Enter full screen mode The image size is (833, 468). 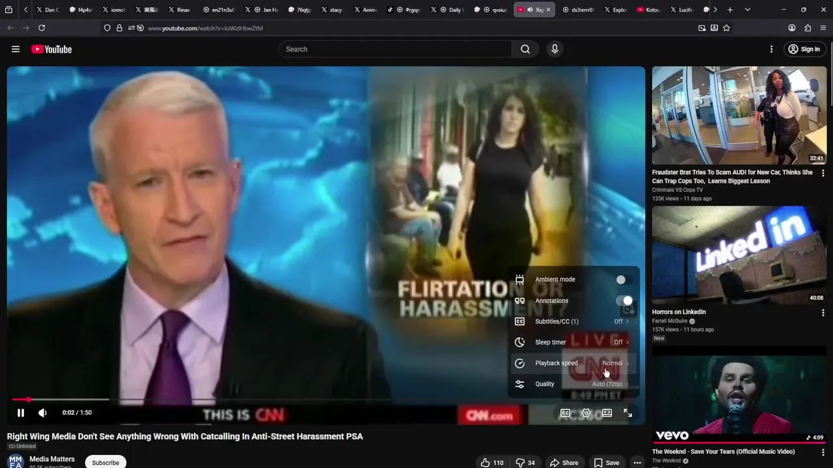627,413
